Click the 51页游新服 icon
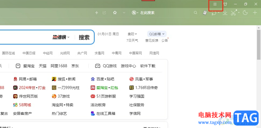Image resolution: width=261 pixels, height=128 pixels. [x=93, y=96]
